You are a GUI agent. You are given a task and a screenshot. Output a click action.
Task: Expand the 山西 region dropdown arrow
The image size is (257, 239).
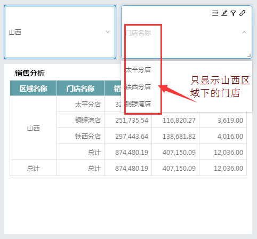click(108, 32)
